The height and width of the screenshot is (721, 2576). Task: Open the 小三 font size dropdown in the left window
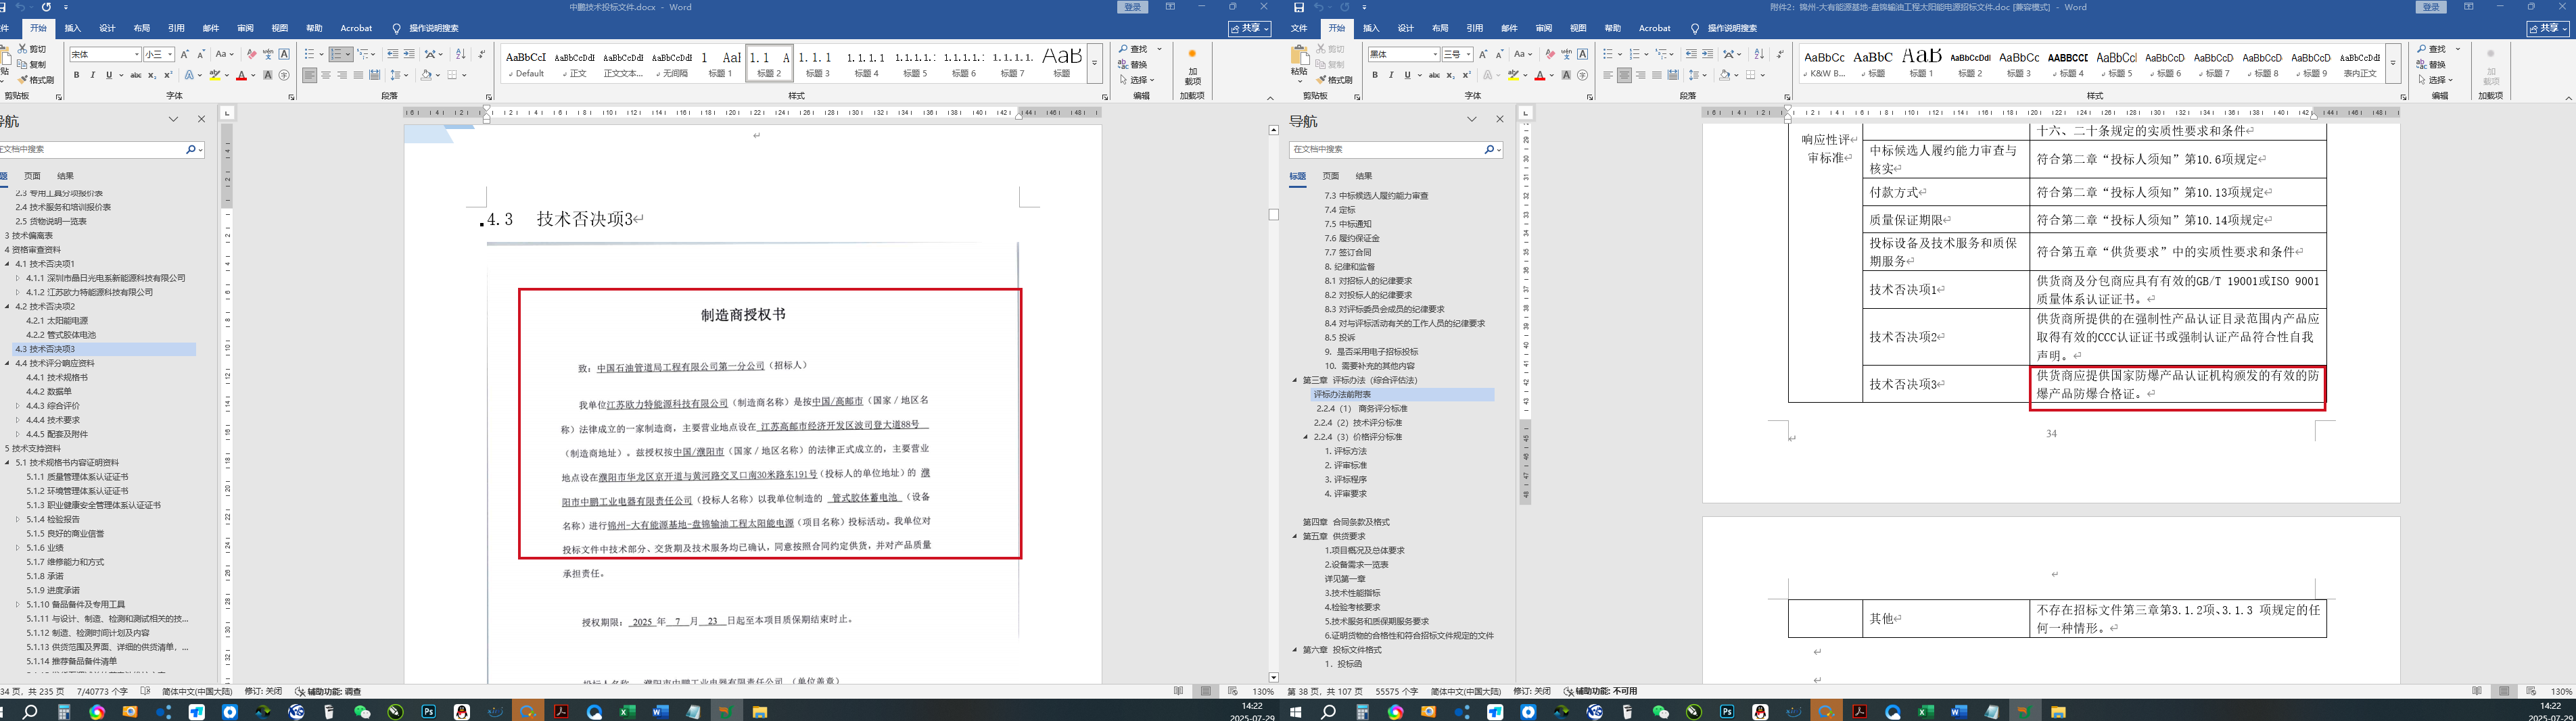coord(170,54)
